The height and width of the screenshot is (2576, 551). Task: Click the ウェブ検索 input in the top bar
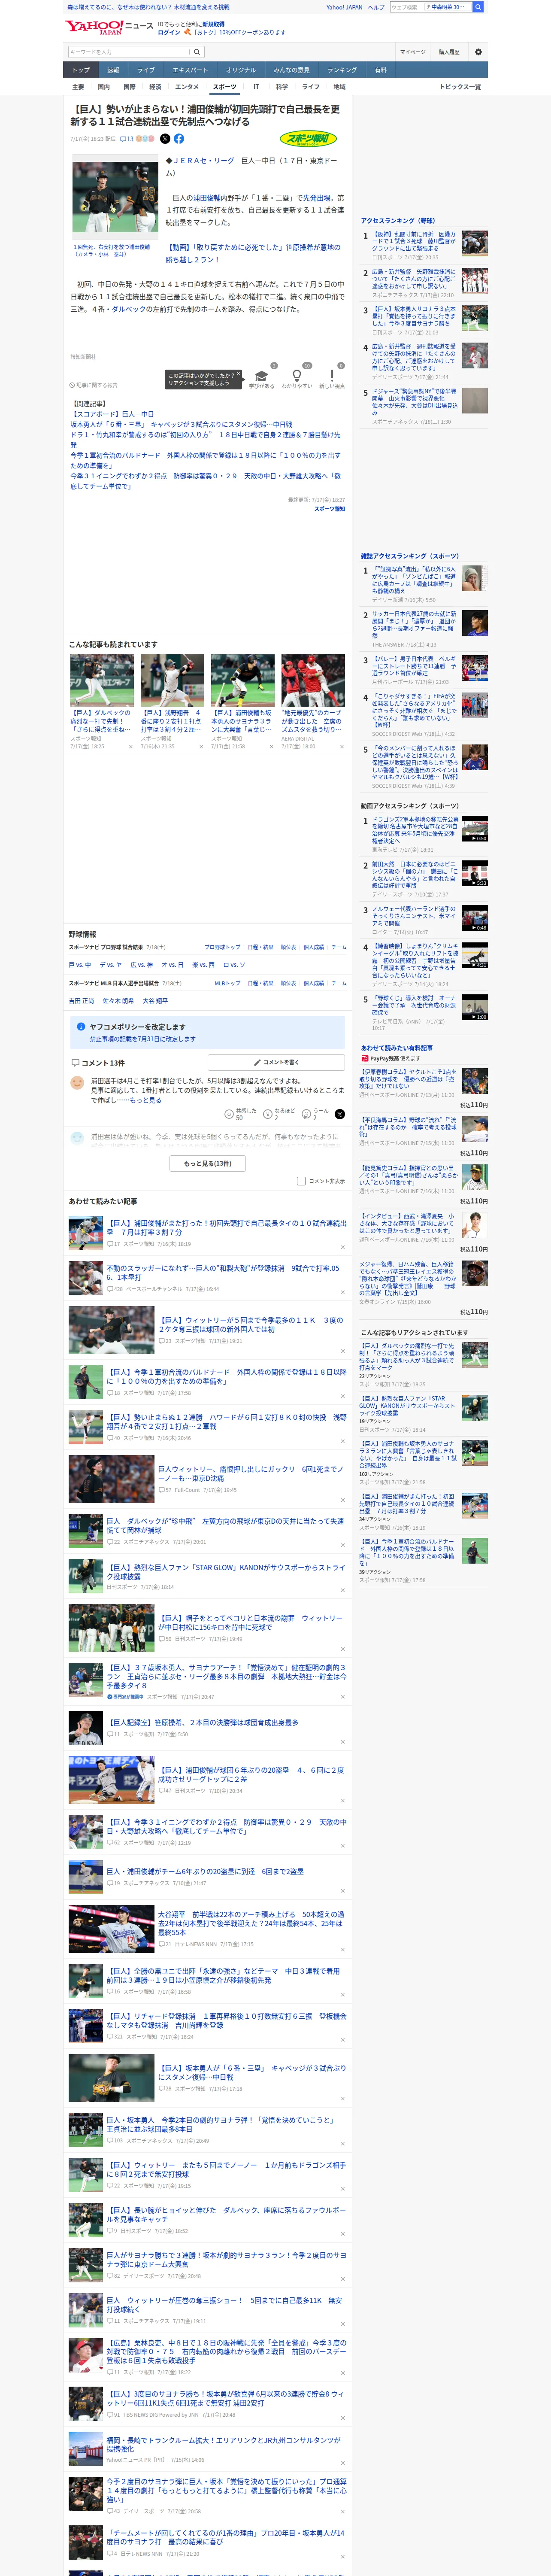pyautogui.click(x=406, y=7)
